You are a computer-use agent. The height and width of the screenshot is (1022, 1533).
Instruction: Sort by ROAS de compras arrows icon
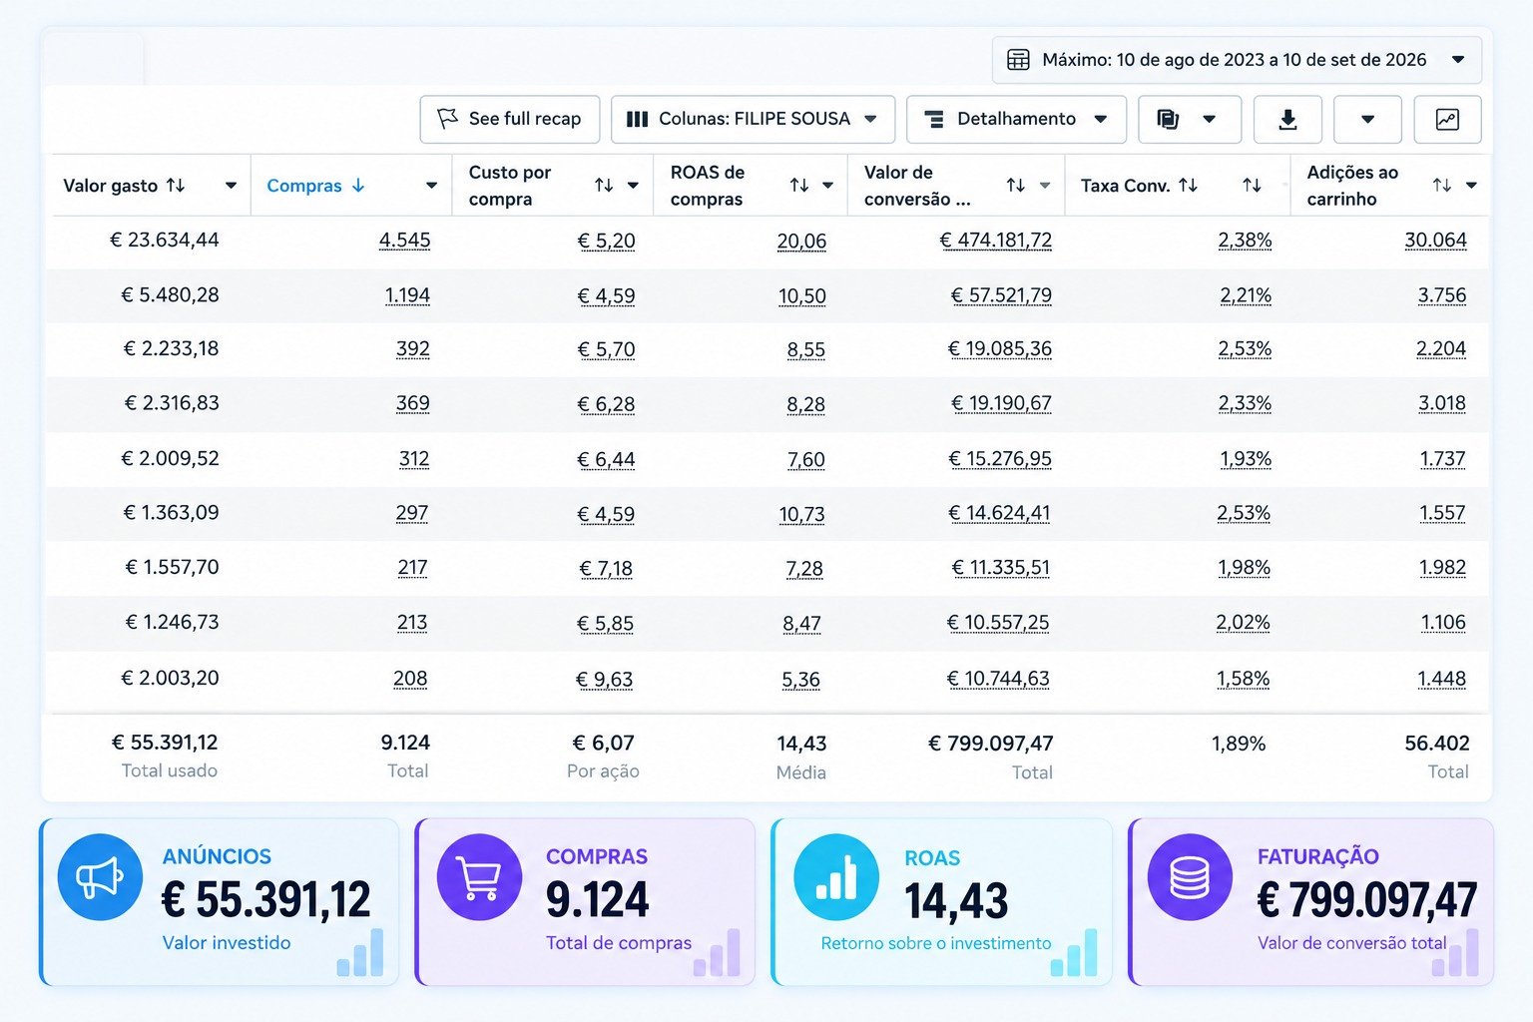799,186
